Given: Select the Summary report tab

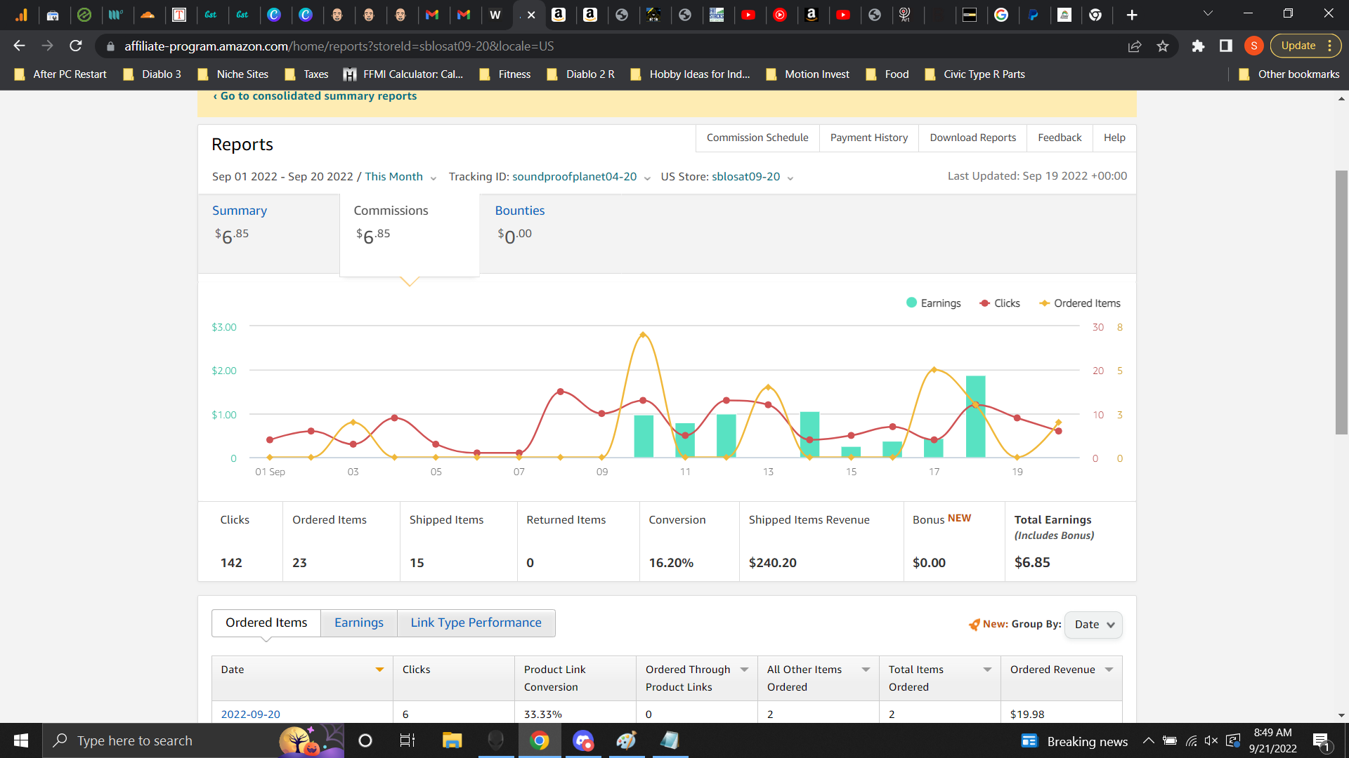Looking at the screenshot, I should (268, 233).
